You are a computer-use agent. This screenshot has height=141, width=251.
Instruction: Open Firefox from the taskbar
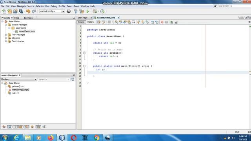tap(51, 137)
